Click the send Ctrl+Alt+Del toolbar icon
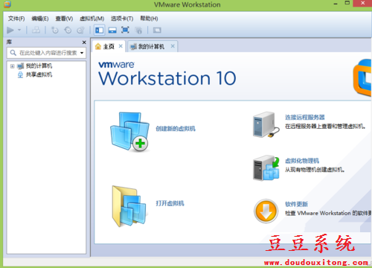 click(36, 31)
